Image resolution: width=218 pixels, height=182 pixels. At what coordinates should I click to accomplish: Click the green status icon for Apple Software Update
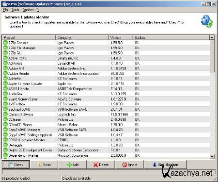coord(5,83)
